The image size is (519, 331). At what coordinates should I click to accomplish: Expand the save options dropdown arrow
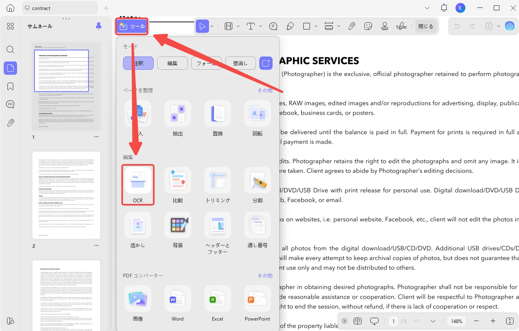[x=499, y=26]
